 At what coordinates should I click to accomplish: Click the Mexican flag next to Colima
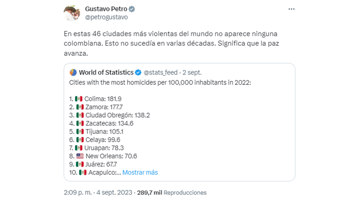click(x=79, y=99)
